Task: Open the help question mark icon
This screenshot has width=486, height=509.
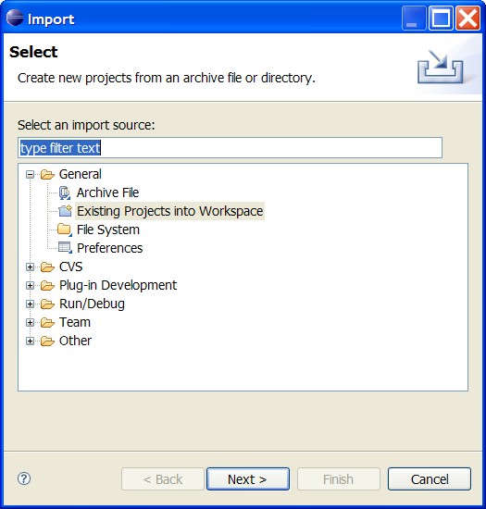Action: point(24,478)
